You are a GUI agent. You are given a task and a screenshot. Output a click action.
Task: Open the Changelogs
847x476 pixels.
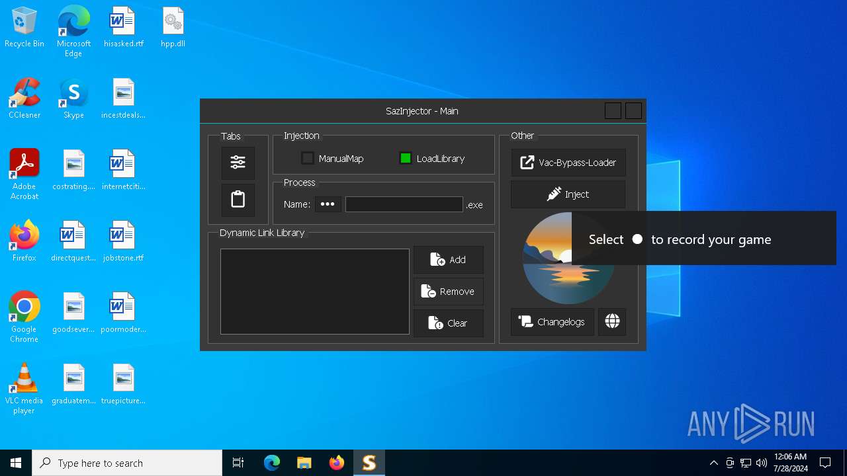tap(553, 322)
